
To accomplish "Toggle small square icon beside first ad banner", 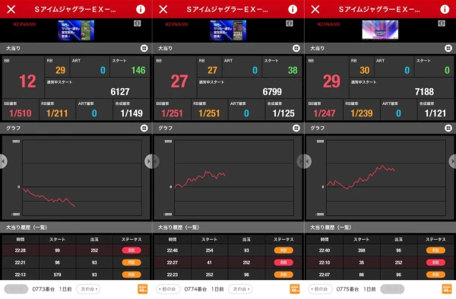I will [x=138, y=24].
